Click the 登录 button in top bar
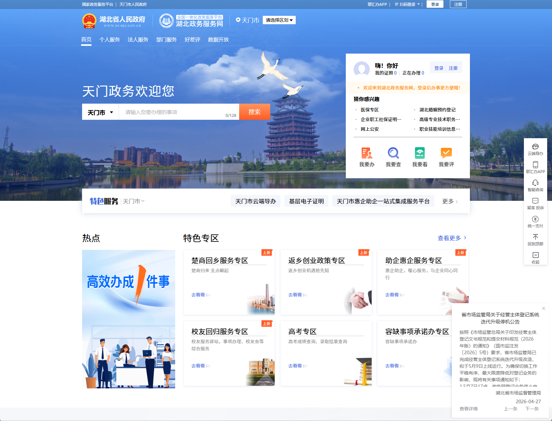Image resolution: width=552 pixels, height=421 pixels. [435, 4]
